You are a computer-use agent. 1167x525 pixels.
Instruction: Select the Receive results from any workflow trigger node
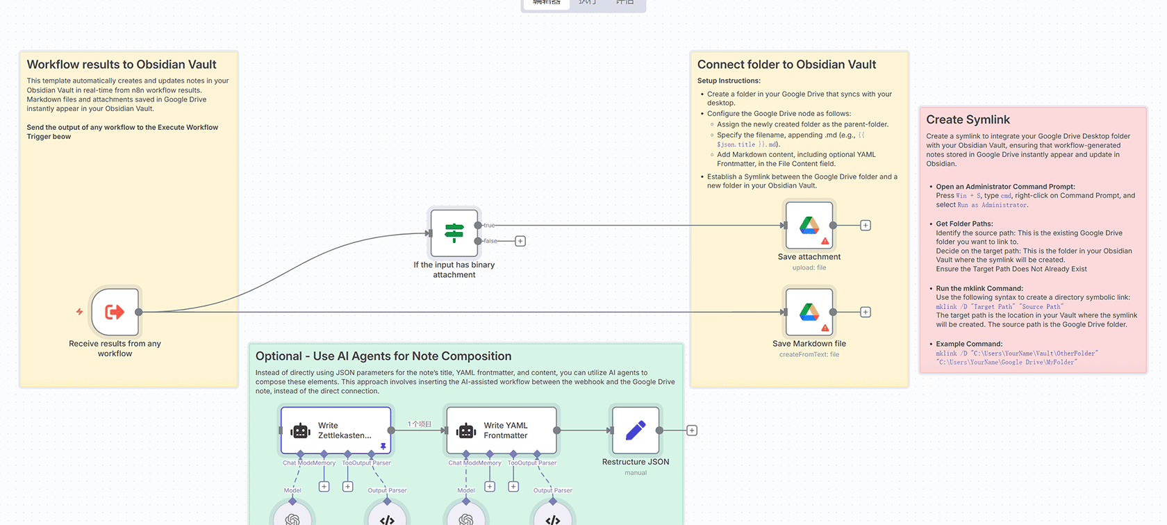pos(115,312)
